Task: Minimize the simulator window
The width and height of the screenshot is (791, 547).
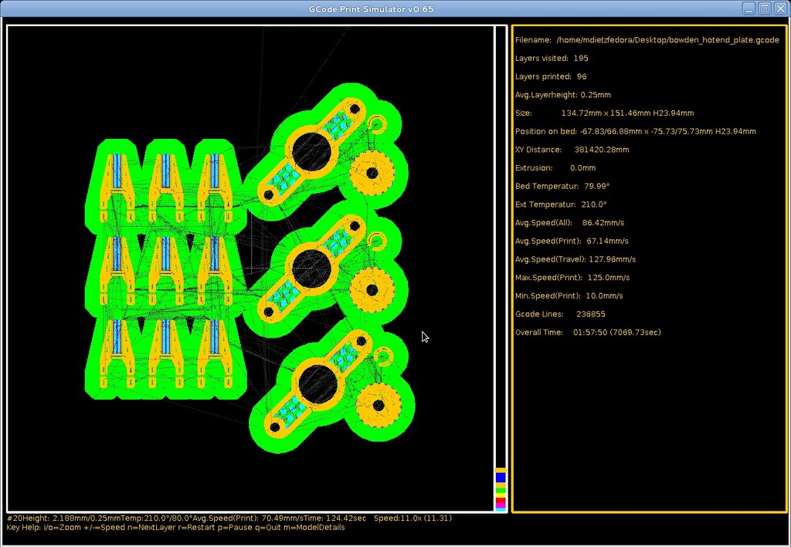Action: coord(749,8)
